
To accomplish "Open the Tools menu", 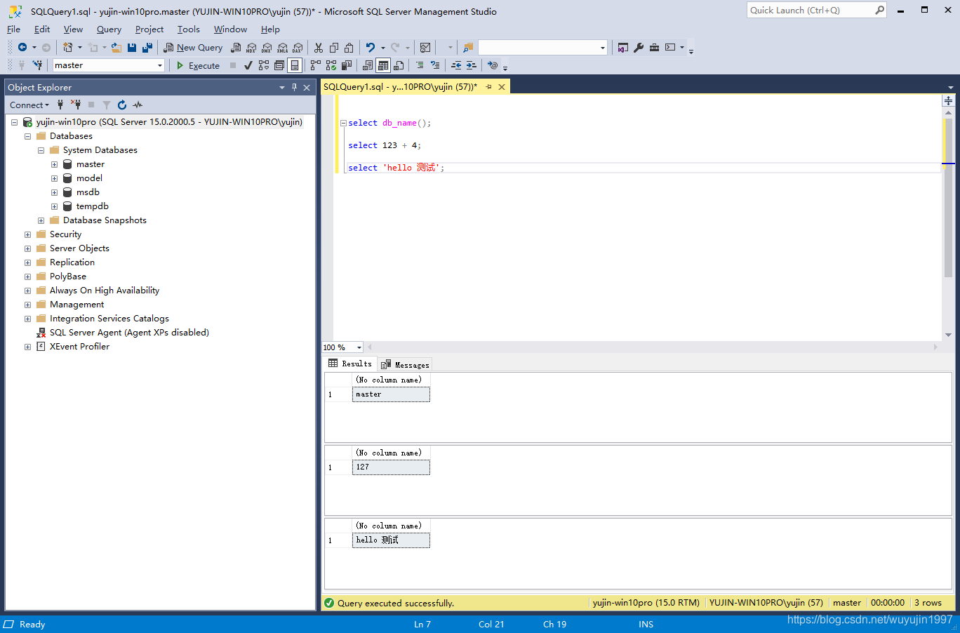I will [188, 29].
